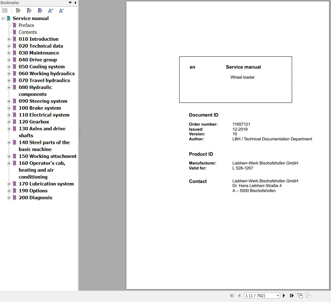Expand the 200 Diagnosis bookmark
Screen dimensions: 331x302
tap(9, 198)
